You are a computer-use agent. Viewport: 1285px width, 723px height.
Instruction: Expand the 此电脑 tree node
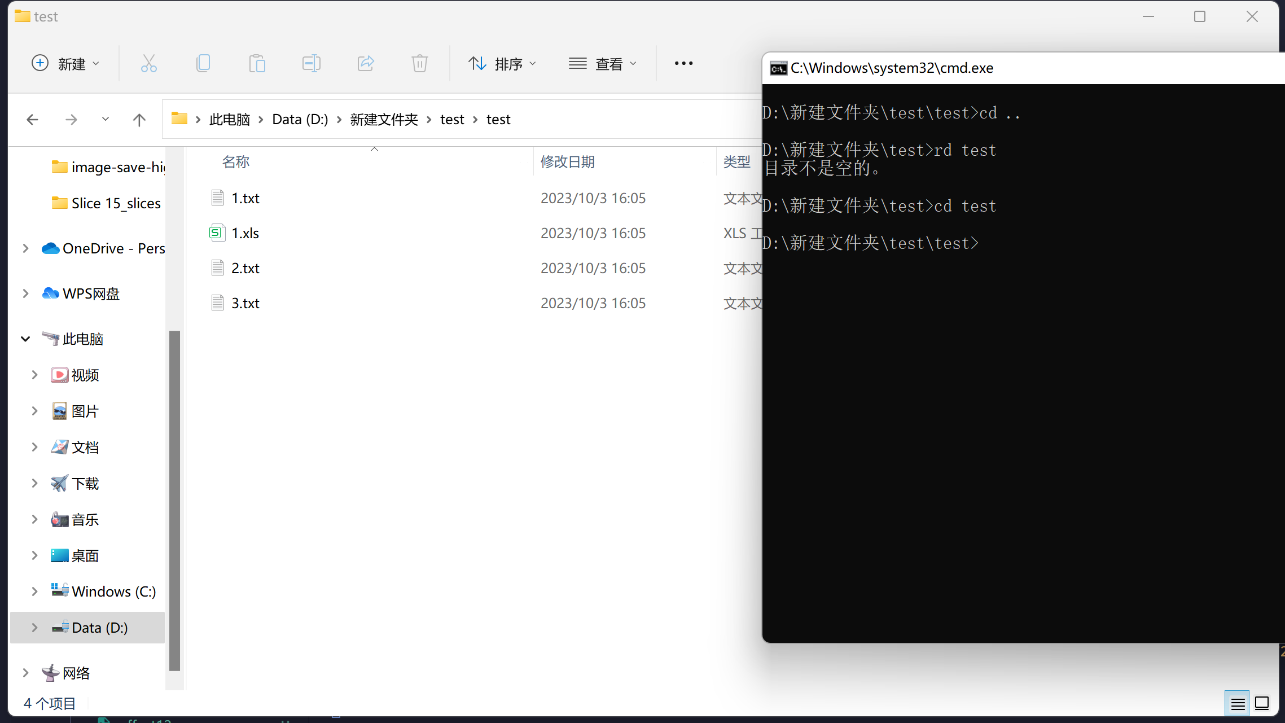(x=24, y=338)
